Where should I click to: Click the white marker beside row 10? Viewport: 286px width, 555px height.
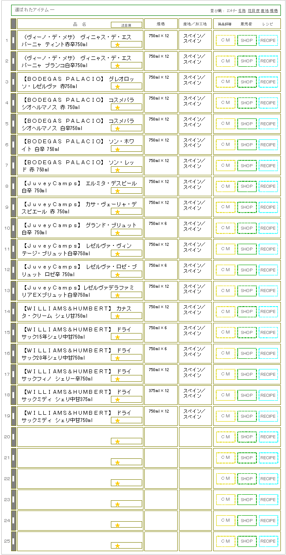coord(13,228)
